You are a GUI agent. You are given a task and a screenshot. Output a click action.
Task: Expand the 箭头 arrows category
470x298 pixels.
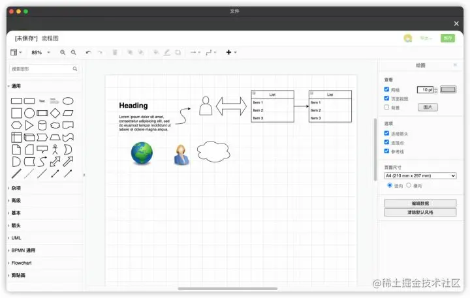pyautogui.click(x=16, y=226)
